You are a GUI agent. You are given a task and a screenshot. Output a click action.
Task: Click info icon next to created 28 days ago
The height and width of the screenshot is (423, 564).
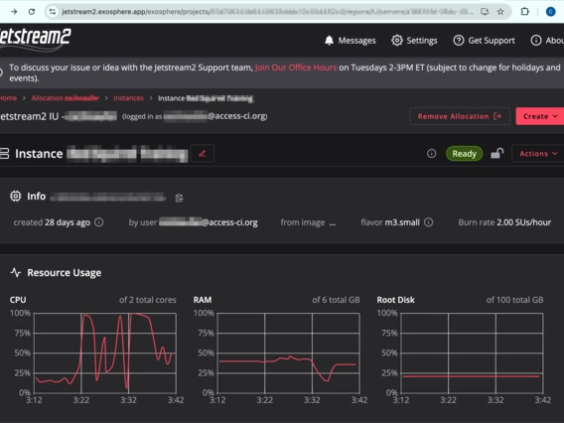click(x=99, y=222)
